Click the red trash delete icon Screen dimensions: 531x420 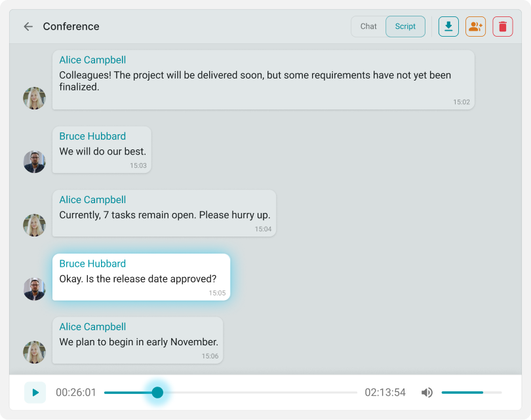coord(502,26)
